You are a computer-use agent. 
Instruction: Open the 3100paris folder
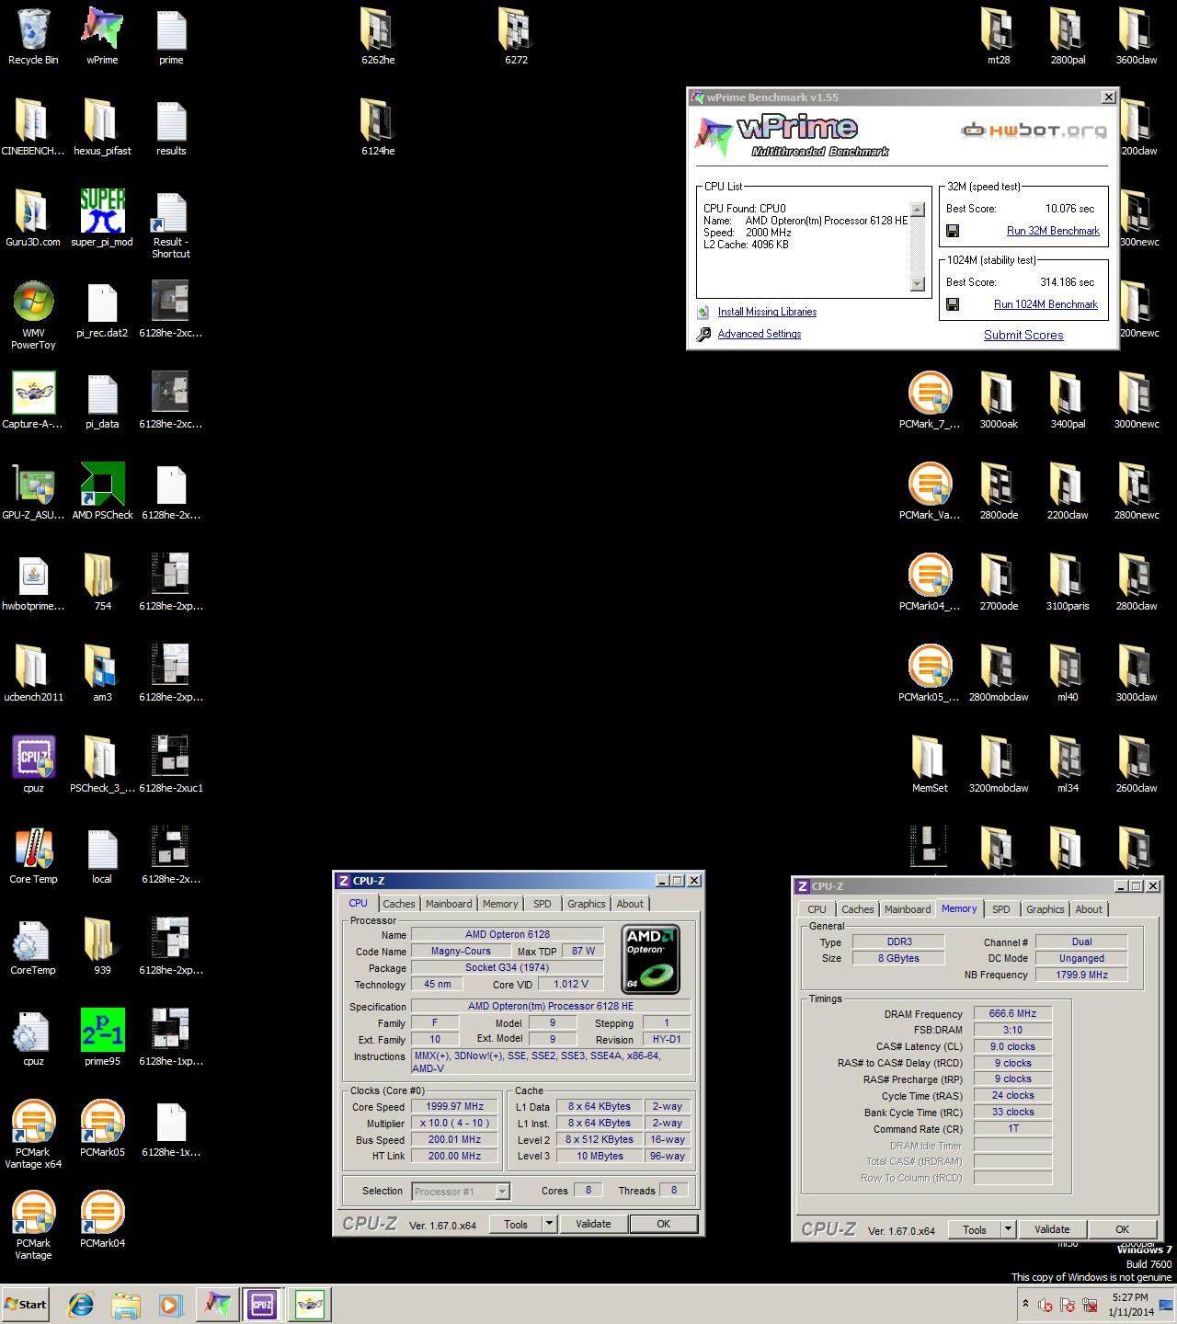pyautogui.click(x=1068, y=581)
